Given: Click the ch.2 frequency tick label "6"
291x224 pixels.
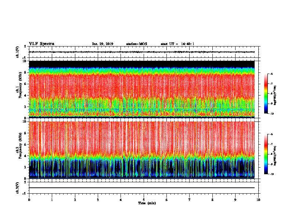Looking at the screenshot, I should (26, 145).
